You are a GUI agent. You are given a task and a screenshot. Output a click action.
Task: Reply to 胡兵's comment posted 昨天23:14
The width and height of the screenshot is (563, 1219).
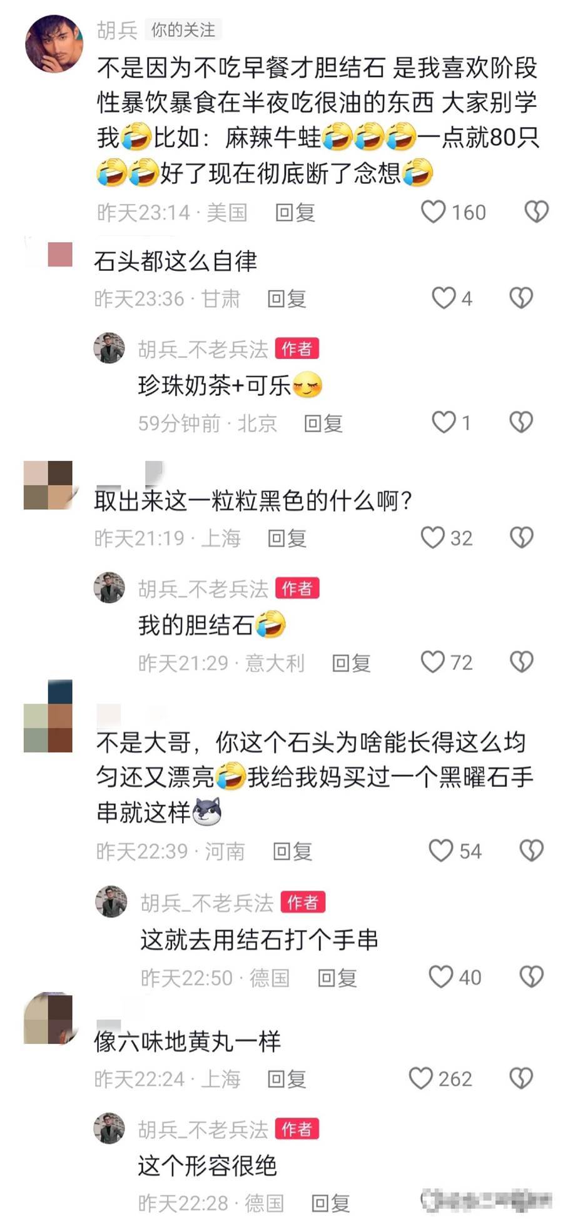tap(295, 213)
